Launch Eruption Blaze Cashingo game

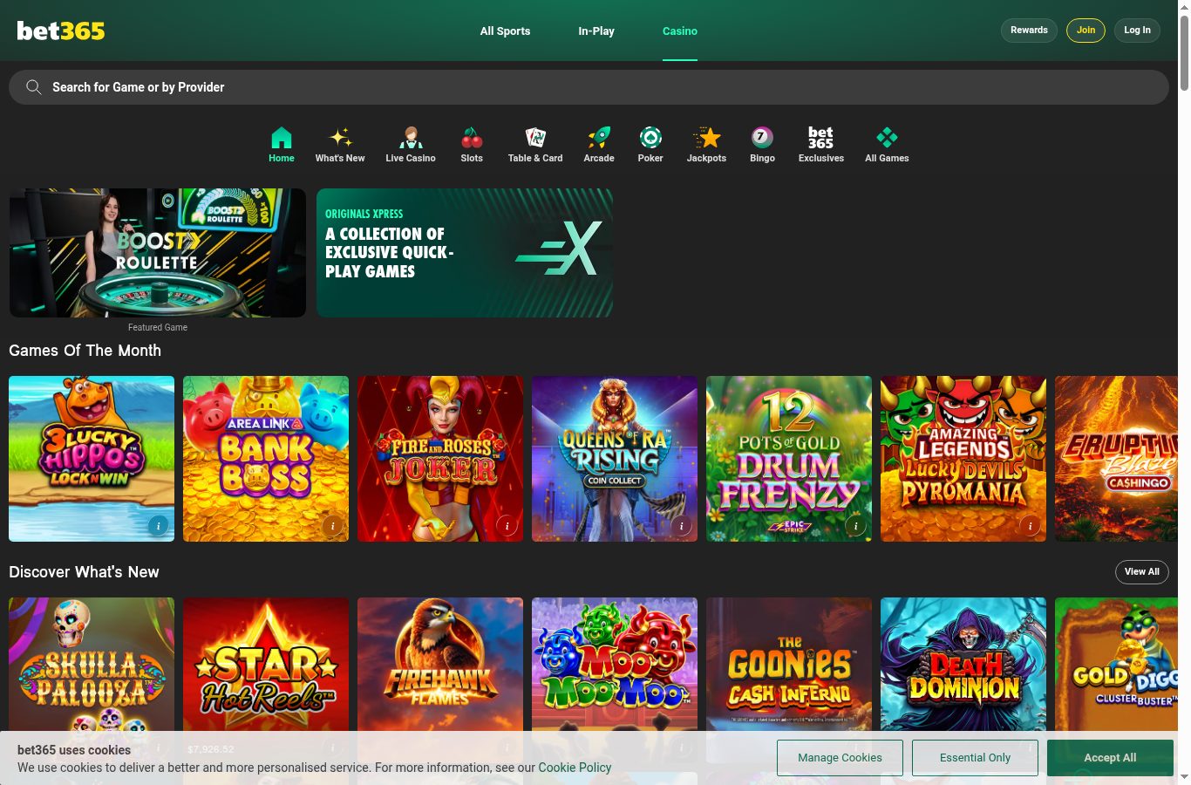pos(1116,459)
